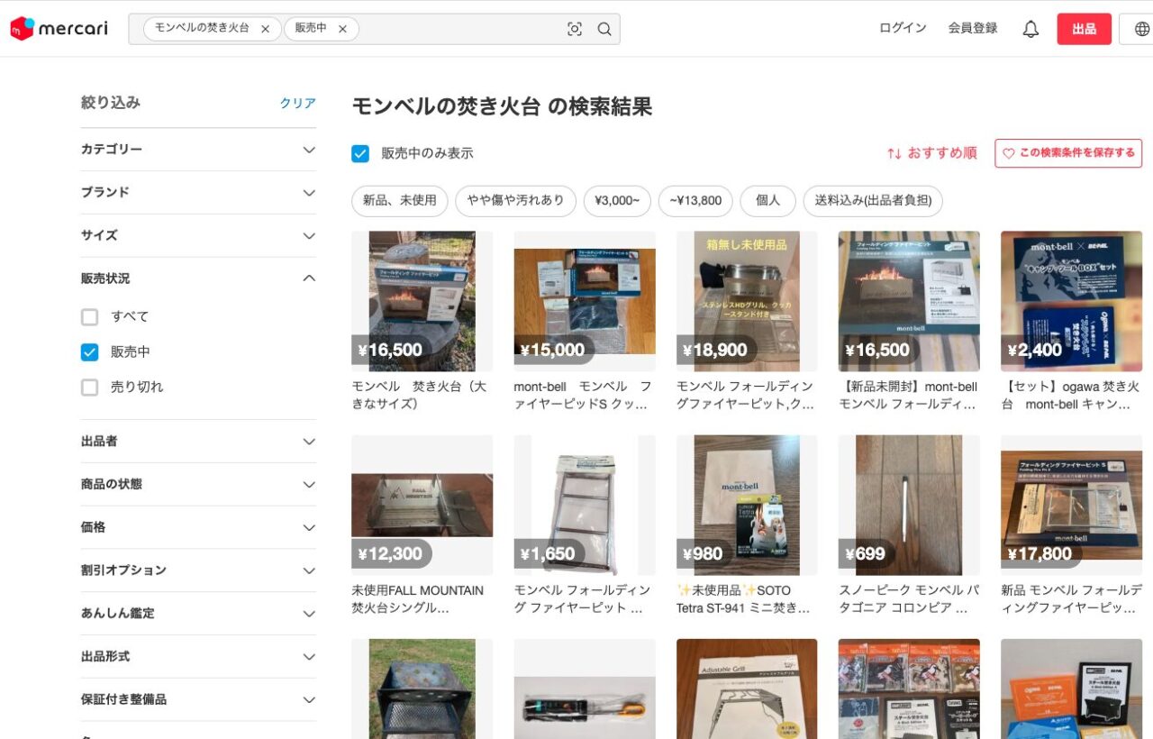The image size is (1153, 739).
Task: Expand the カテゴリー filter section
Action: (x=198, y=150)
